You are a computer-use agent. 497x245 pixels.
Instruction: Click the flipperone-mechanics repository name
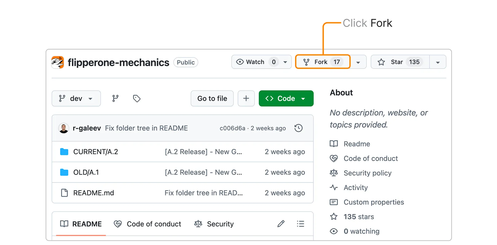[118, 63]
